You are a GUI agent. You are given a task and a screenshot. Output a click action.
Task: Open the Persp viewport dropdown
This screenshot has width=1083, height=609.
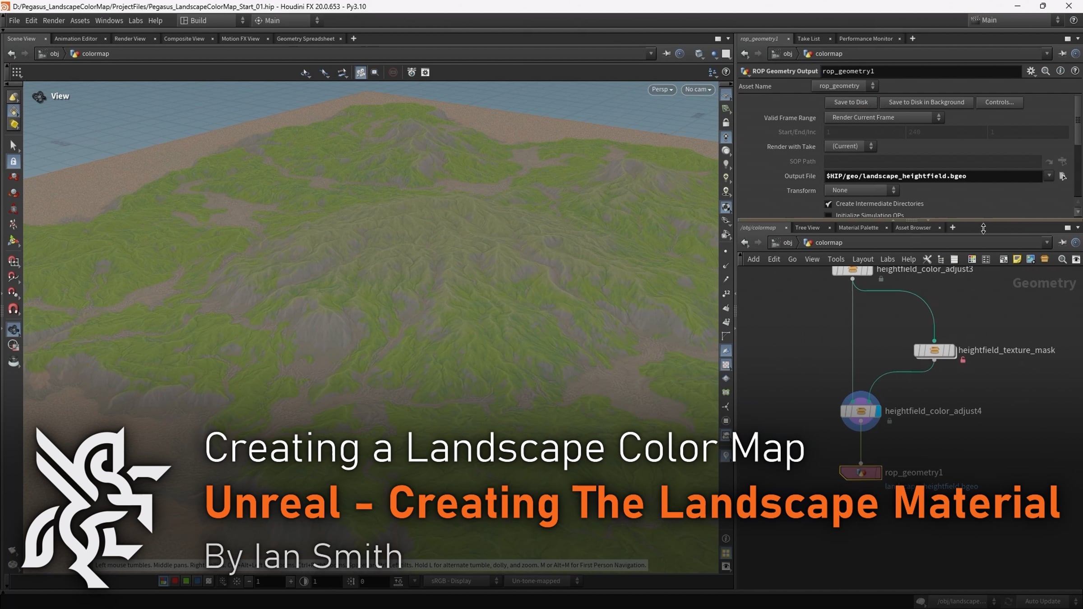point(662,89)
